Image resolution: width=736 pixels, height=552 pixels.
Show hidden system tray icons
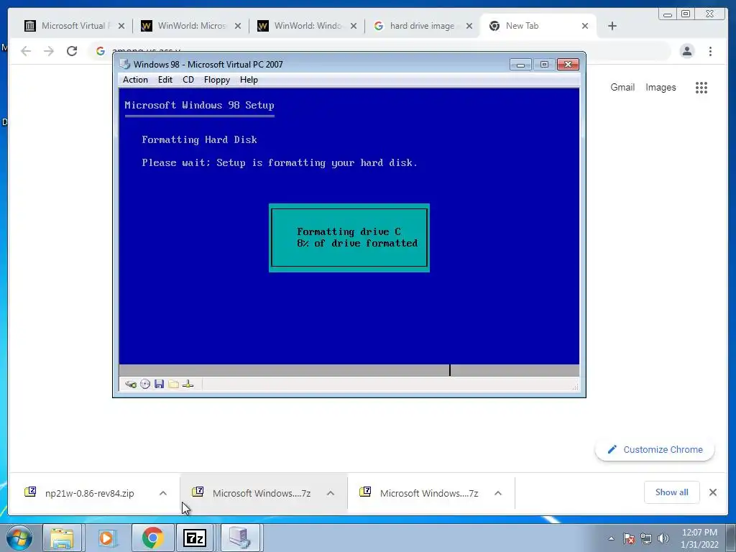(611, 538)
